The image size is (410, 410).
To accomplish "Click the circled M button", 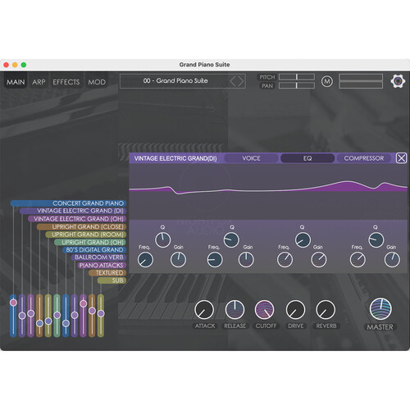I will tap(327, 81).
